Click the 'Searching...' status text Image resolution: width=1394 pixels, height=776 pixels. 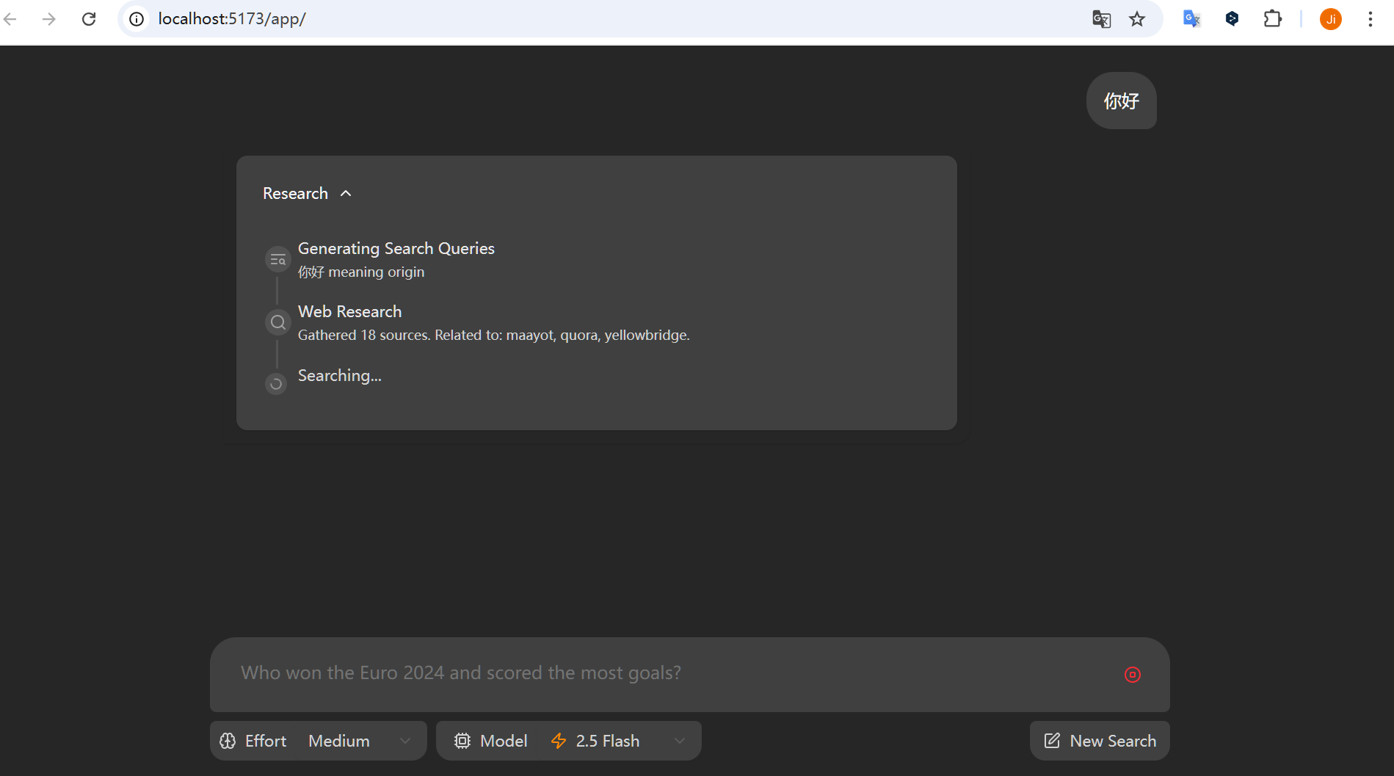[339, 375]
